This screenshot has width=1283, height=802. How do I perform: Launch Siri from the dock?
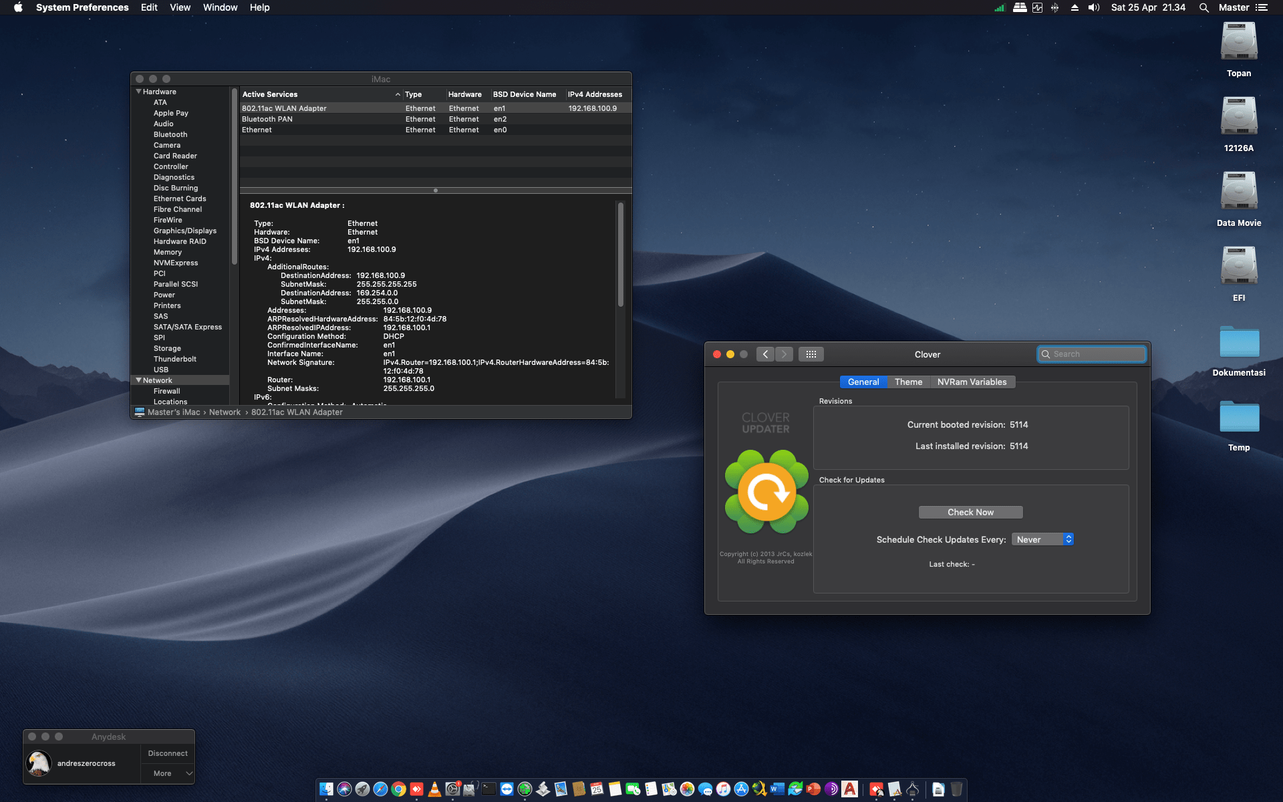pos(344,789)
